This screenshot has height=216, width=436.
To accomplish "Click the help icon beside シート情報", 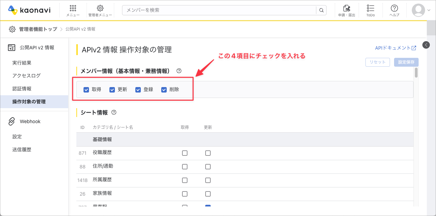I will coord(114,112).
